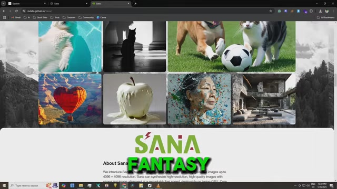
Task: Open the Gmail bookmark
Action: click(16, 17)
